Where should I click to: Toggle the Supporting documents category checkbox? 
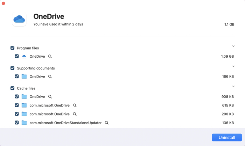tap(13, 68)
